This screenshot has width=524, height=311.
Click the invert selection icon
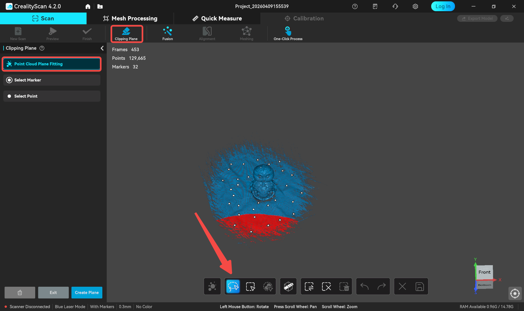pyautogui.click(x=309, y=286)
